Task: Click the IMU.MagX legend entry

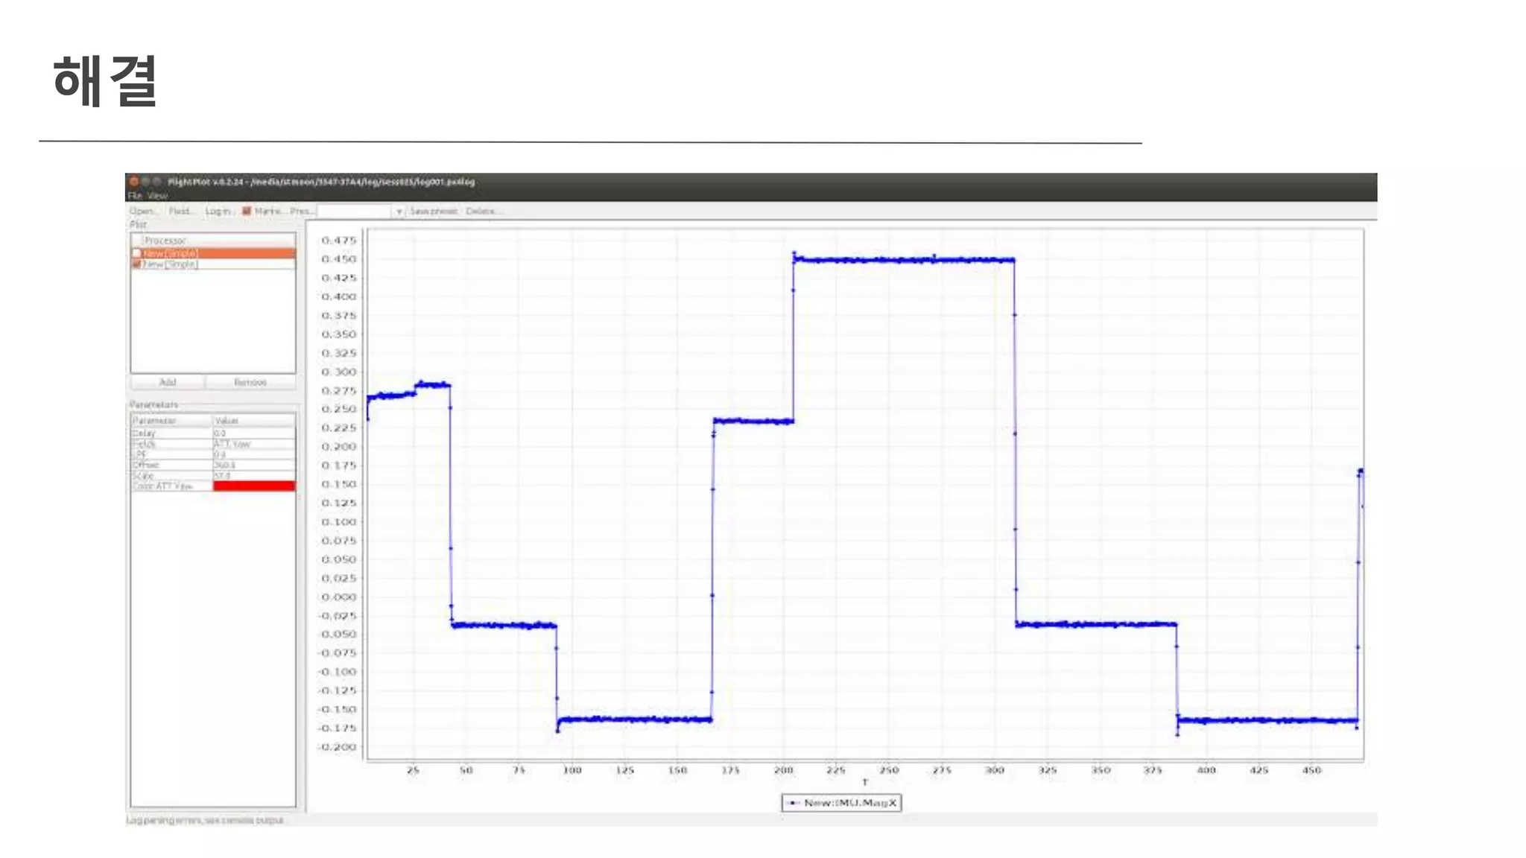Action: [842, 803]
